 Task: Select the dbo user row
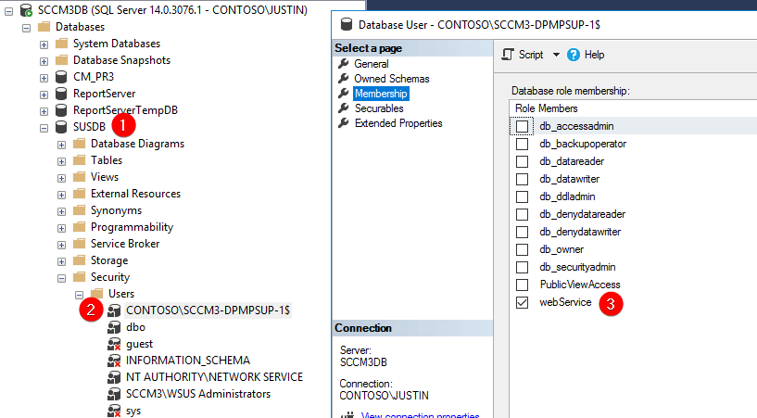pos(135,327)
